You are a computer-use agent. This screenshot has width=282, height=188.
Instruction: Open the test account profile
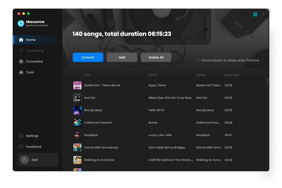38,160
